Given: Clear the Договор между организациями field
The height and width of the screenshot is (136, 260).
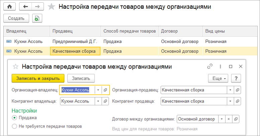Looking at the screenshot, I should coord(228,119).
